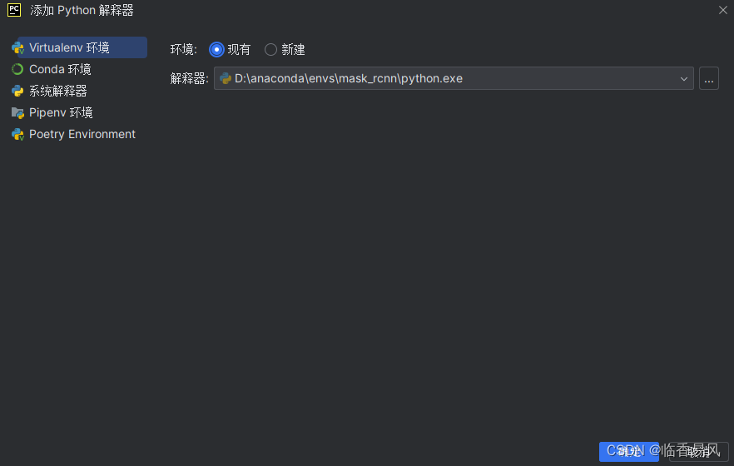This screenshot has width=734, height=466.
Task: Click the Virtualenv python icon
Action: click(x=17, y=47)
